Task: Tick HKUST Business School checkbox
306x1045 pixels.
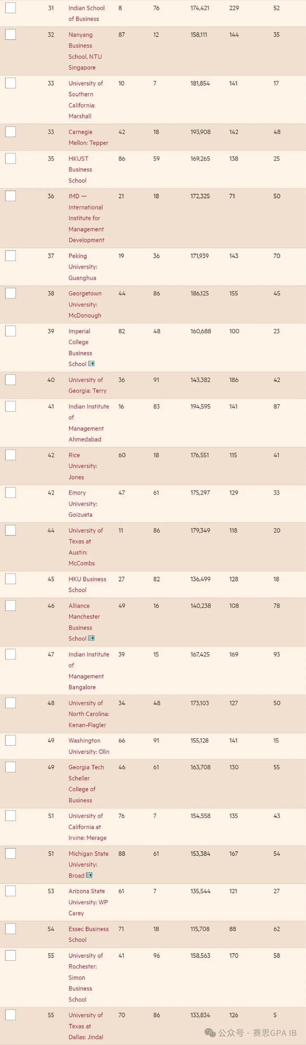Action: coord(10,158)
